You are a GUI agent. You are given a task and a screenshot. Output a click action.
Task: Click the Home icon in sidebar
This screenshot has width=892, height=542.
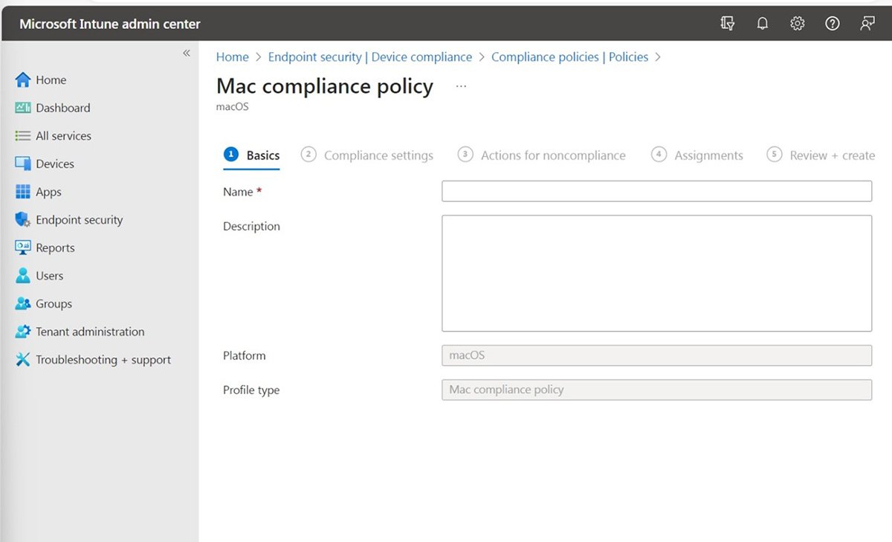pos(23,80)
